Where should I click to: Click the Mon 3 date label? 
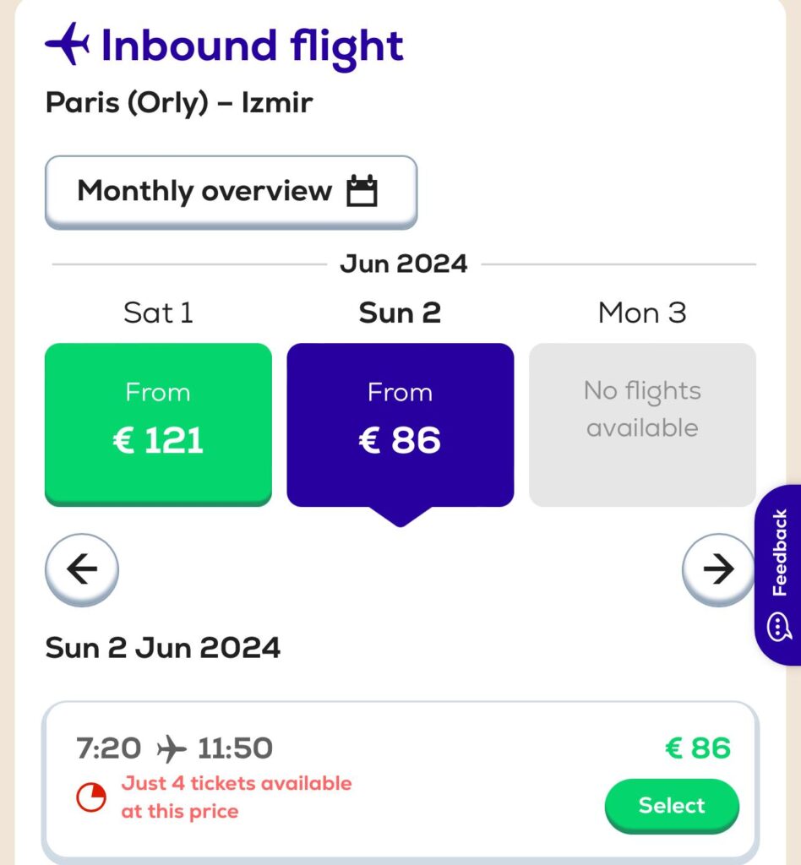[642, 313]
